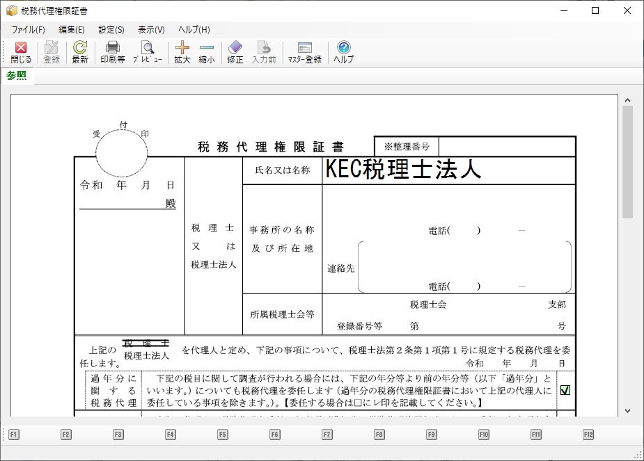Click the vertical scrollbar up arrow
This screenshot has height=461, width=644.
[627, 100]
